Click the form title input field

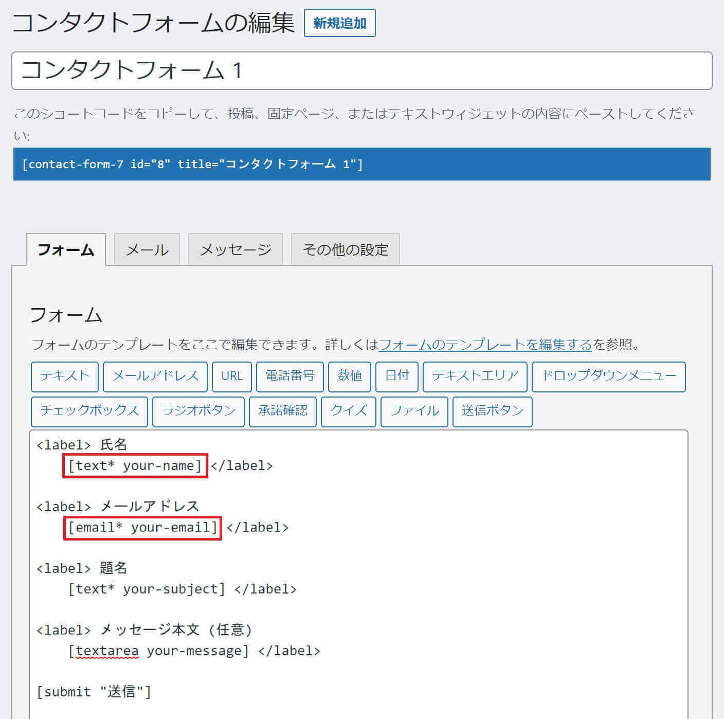[361, 70]
